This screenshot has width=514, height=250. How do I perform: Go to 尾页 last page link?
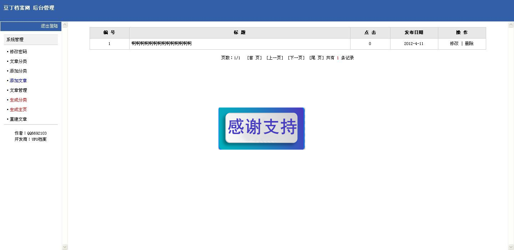tap(317, 58)
